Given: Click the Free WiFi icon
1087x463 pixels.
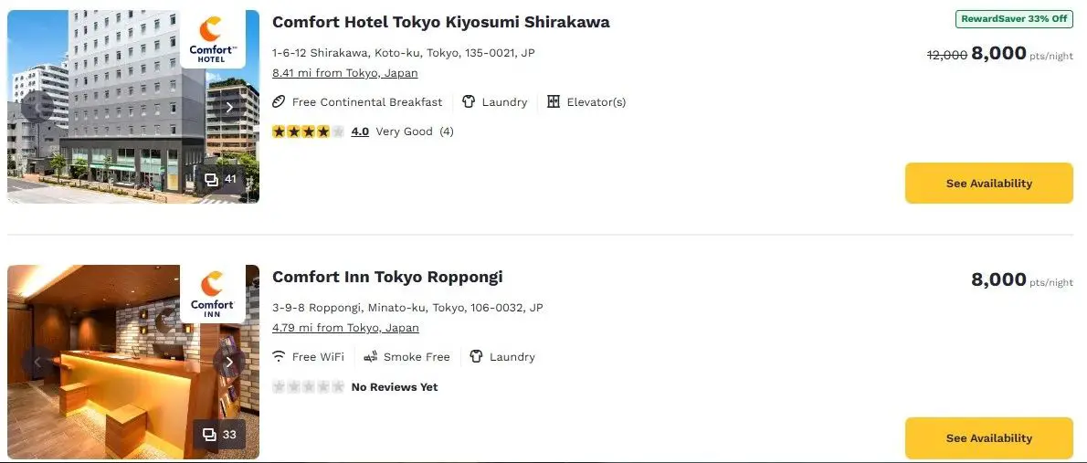Looking at the screenshot, I should pyautogui.click(x=280, y=357).
